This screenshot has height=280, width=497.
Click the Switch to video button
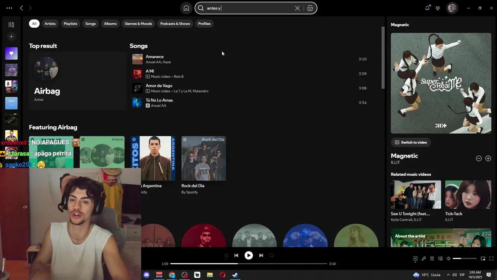(410, 142)
